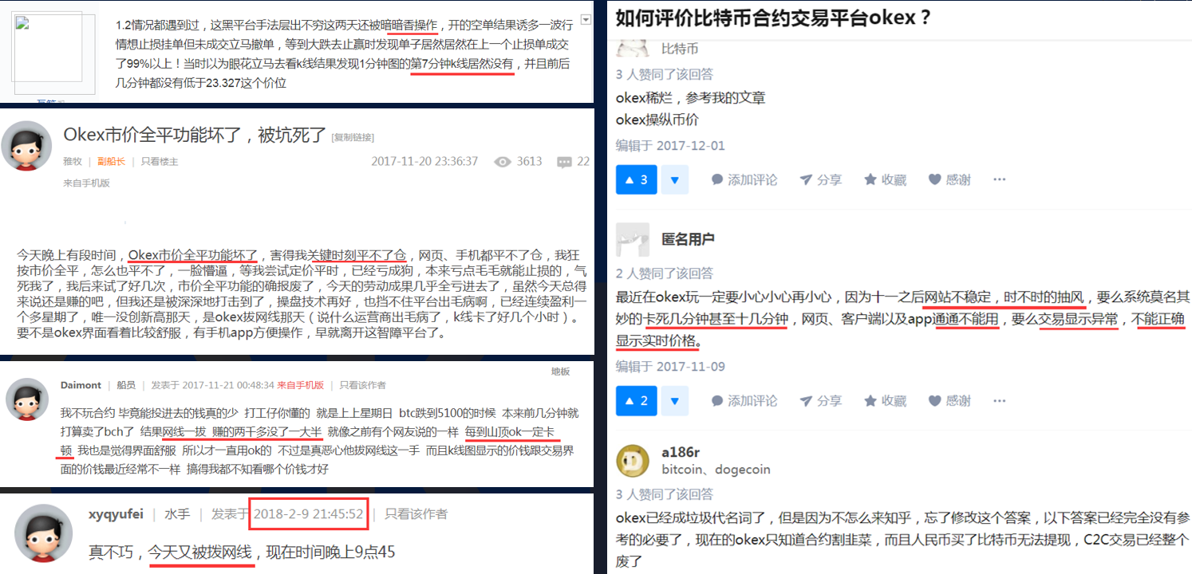
Task: Click 分享 under the 2017-11-09 answer
Action: [820, 400]
